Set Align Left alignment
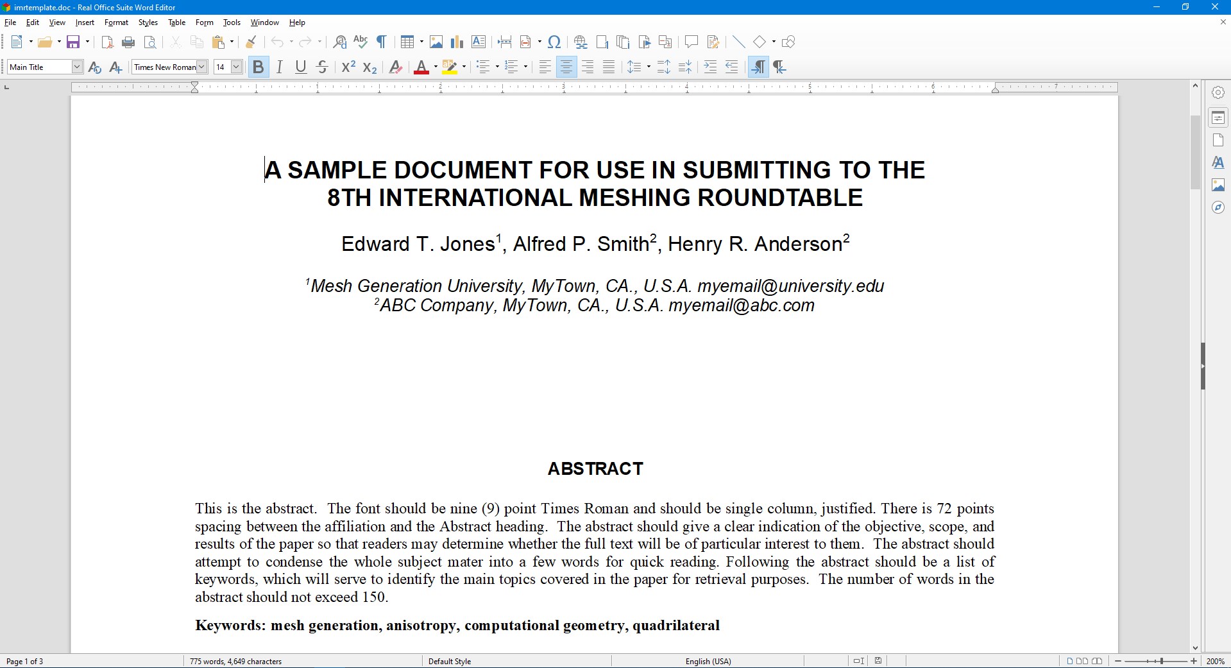The width and height of the screenshot is (1231, 668). 545,67
